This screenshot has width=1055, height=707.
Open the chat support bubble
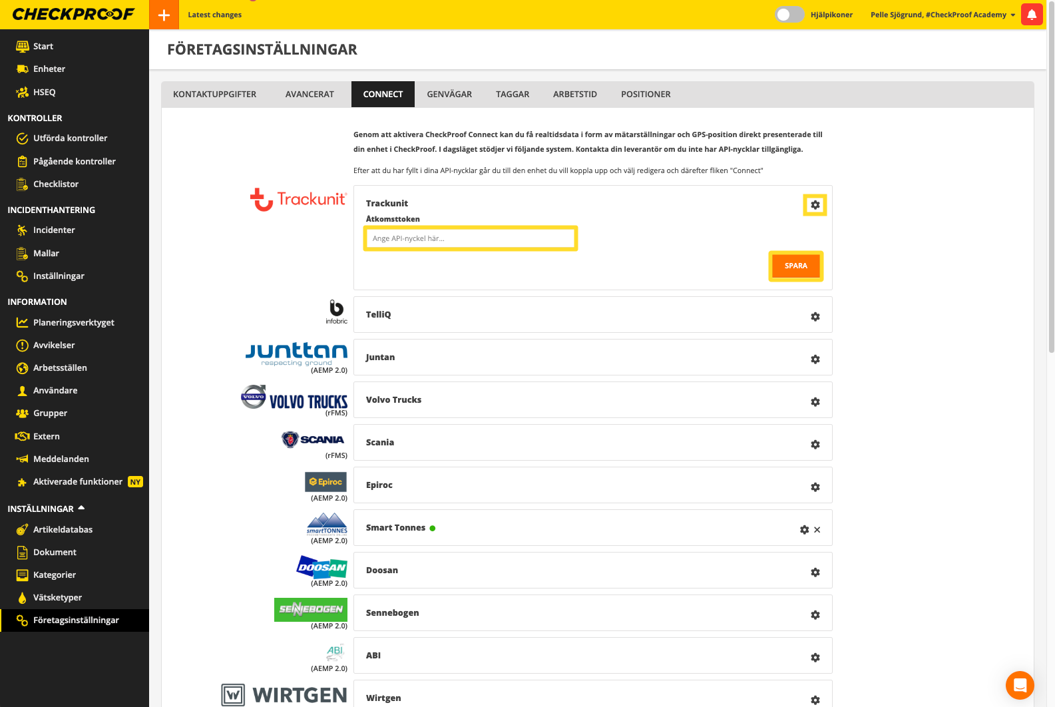coord(1019,684)
